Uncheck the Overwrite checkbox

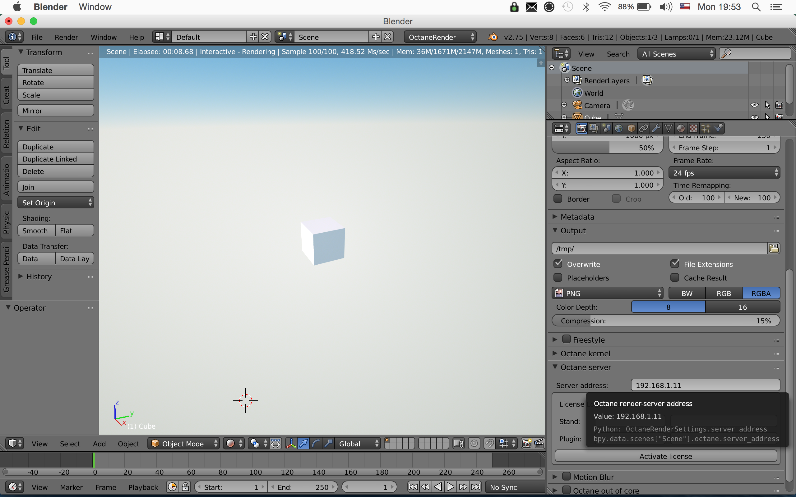pos(558,264)
